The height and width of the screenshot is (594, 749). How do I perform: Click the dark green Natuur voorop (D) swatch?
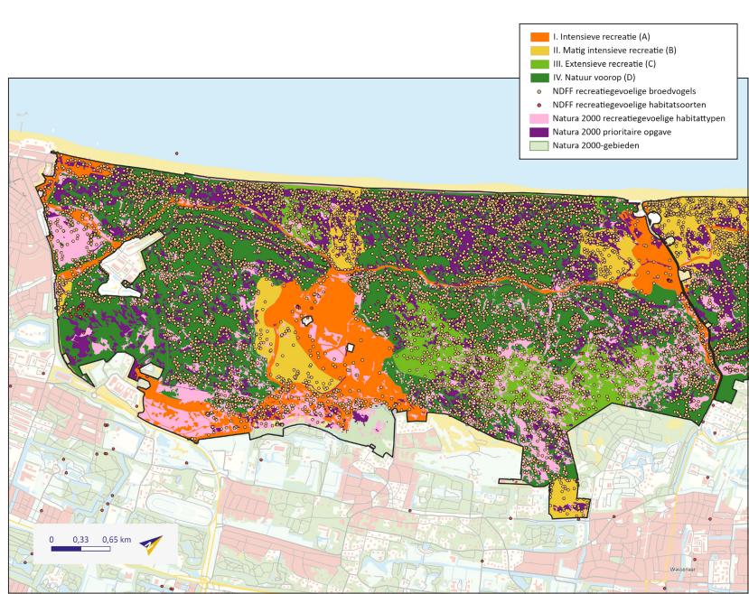coord(538,78)
